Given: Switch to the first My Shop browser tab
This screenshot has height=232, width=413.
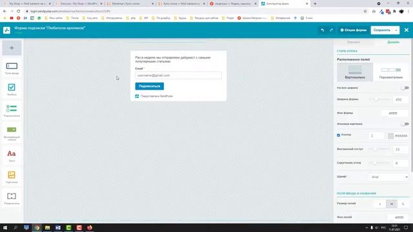Looking at the screenshot, I should pyautogui.click(x=27, y=4).
